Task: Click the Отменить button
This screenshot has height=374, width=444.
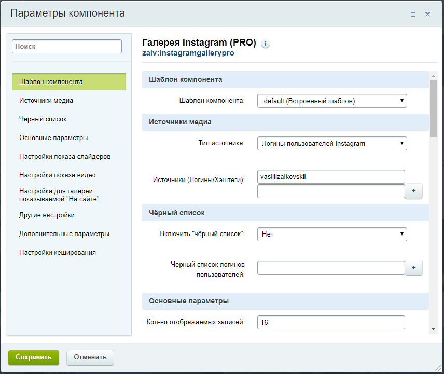Action: coord(90,357)
